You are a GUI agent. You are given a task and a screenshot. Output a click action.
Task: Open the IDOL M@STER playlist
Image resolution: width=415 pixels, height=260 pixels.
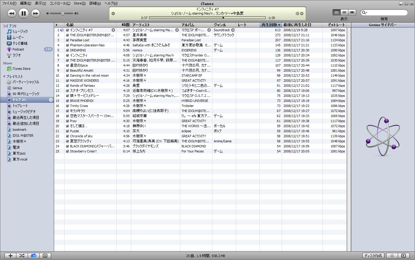[x=23, y=135]
